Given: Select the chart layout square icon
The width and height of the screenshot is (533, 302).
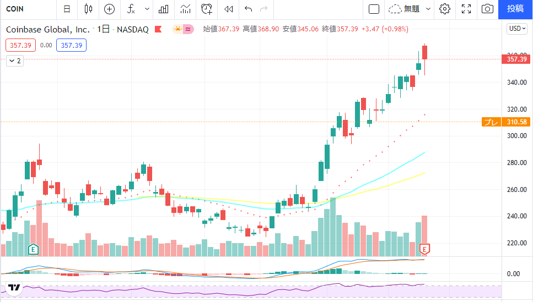Looking at the screenshot, I should (374, 9).
